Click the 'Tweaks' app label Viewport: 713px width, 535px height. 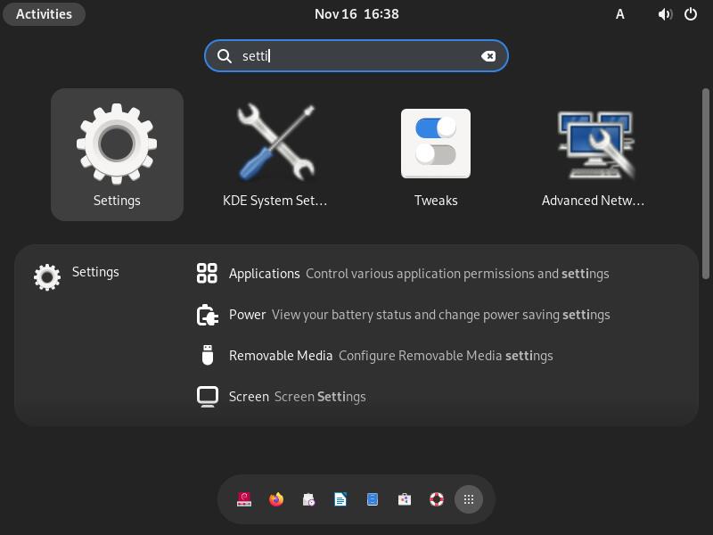point(436,201)
